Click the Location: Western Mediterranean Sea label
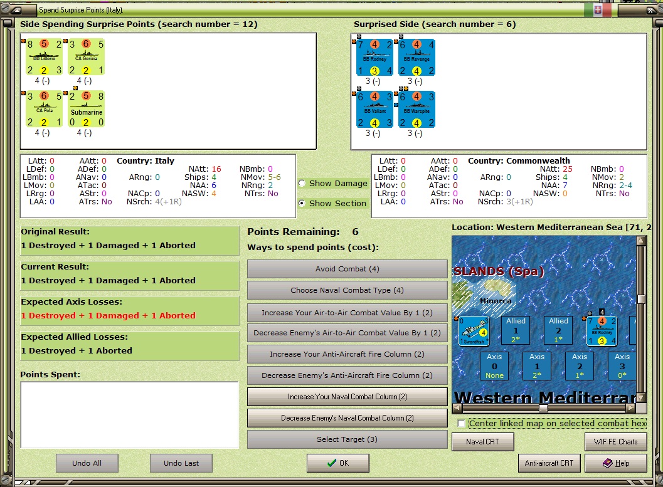This screenshot has width=663, height=487. point(551,228)
